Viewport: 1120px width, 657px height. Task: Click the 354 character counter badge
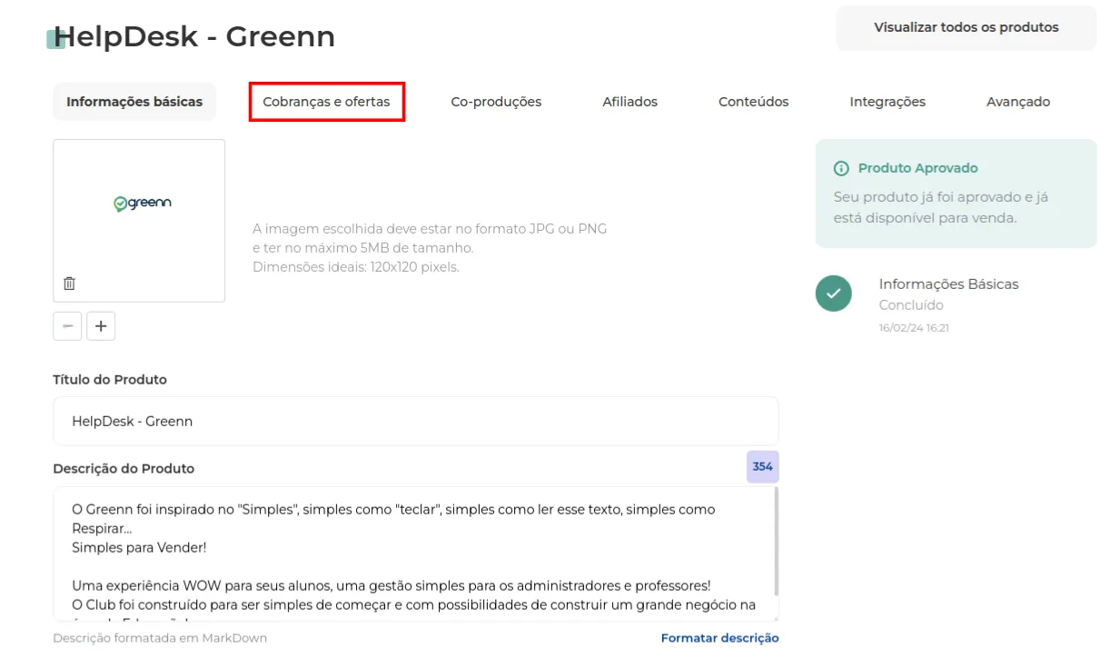point(763,467)
